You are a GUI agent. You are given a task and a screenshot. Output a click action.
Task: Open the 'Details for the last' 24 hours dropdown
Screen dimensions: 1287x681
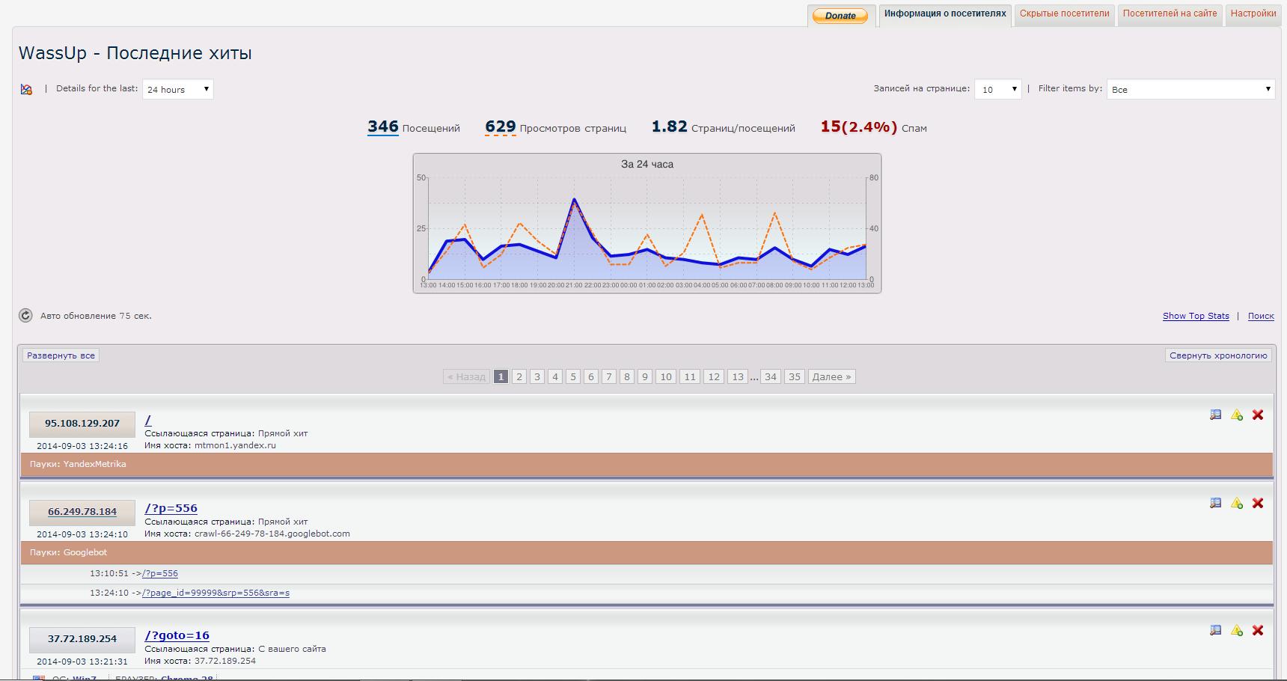click(178, 89)
